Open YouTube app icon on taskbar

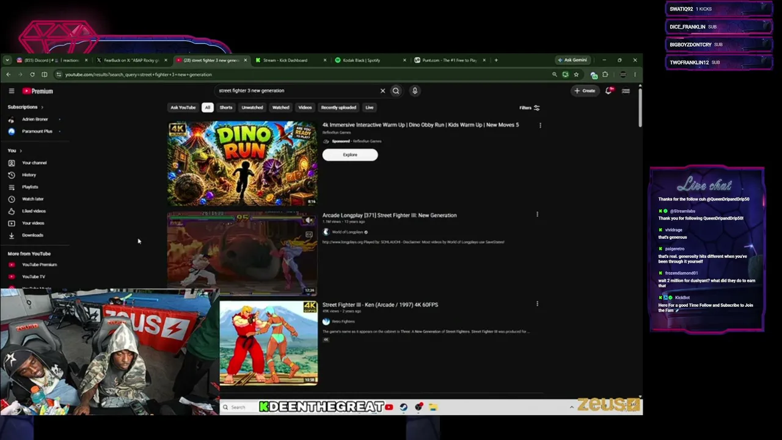pyautogui.click(x=389, y=407)
